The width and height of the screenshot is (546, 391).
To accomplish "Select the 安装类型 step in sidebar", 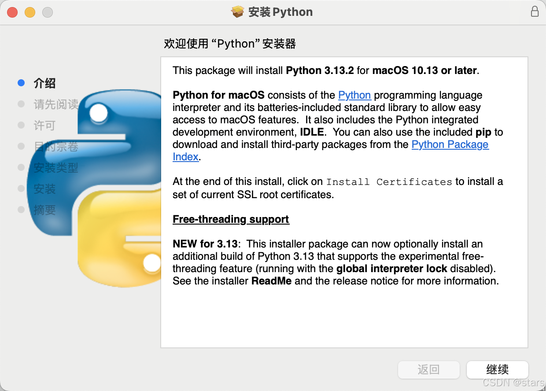I will (x=56, y=168).
